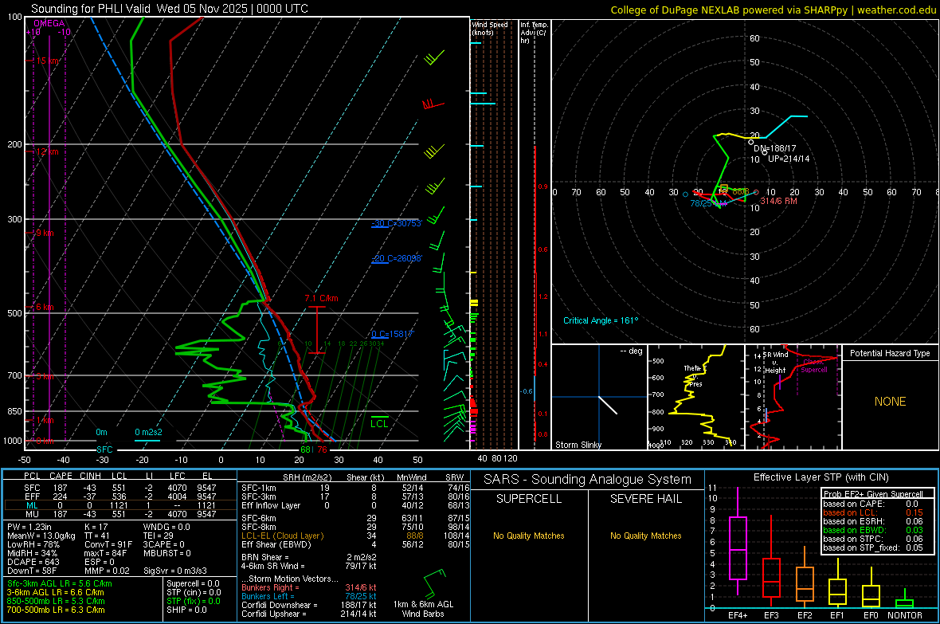Image resolution: width=940 pixels, height=624 pixels.
Task: Click the 'SR Wind v. Height' plot label
Action: [774, 363]
